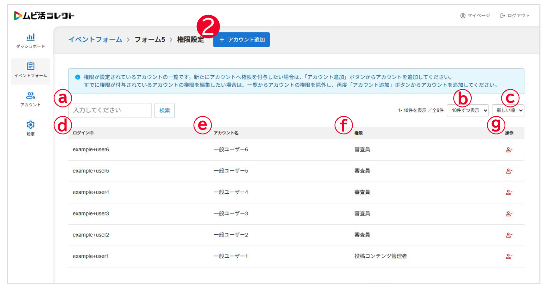This screenshot has width=547, height=284.
Task: Click the ムビ活コレクト logo
Action: point(44,16)
